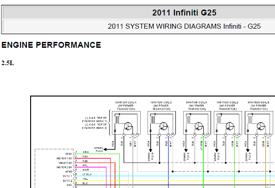This screenshot has height=188, width=275.
Task: Click the "BLU" wire label below Ignition Coil 3
Action: (166, 143)
